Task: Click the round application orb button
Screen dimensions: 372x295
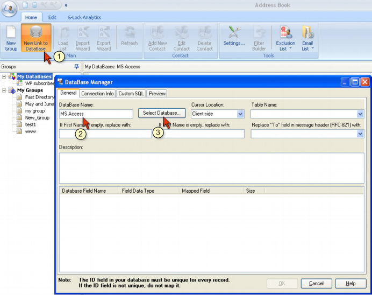Action: pyautogui.click(x=9, y=9)
